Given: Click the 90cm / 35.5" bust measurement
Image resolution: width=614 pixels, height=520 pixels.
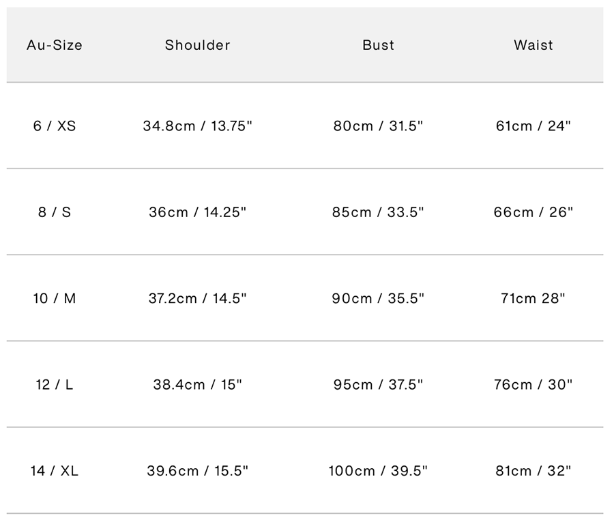Looking at the screenshot, I should (x=379, y=298).
